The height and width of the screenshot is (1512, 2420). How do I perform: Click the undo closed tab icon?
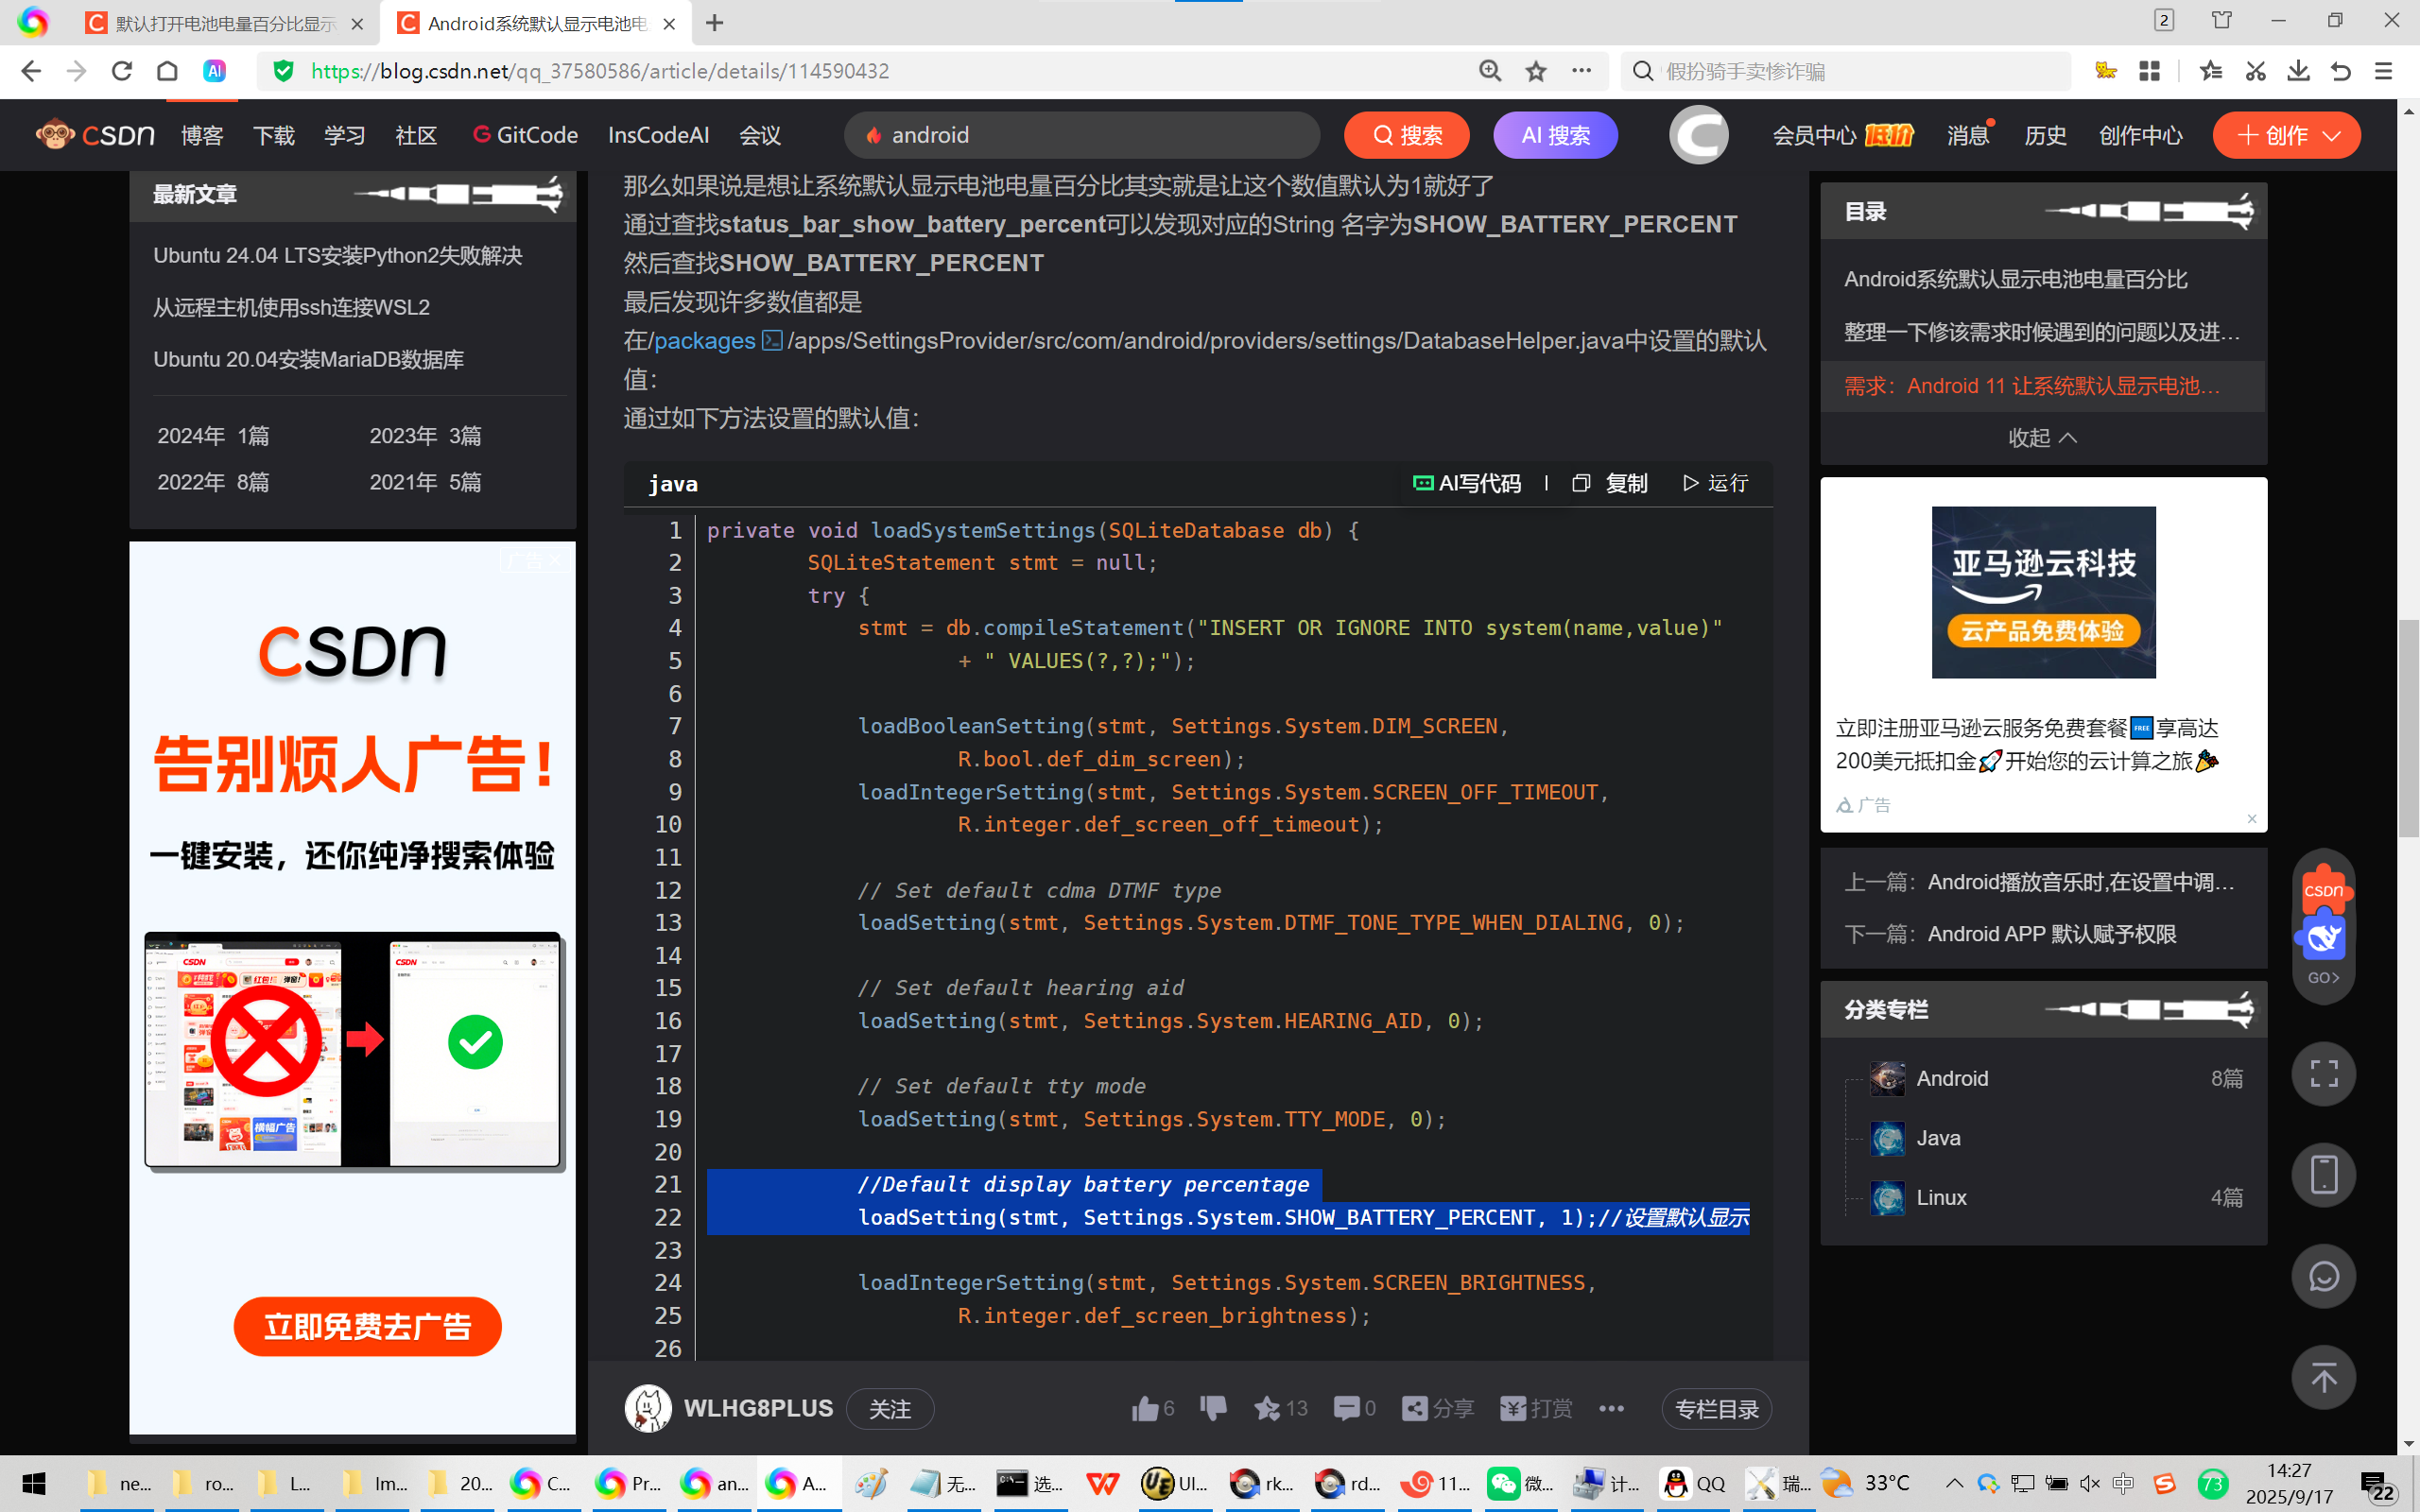point(2341,71)
